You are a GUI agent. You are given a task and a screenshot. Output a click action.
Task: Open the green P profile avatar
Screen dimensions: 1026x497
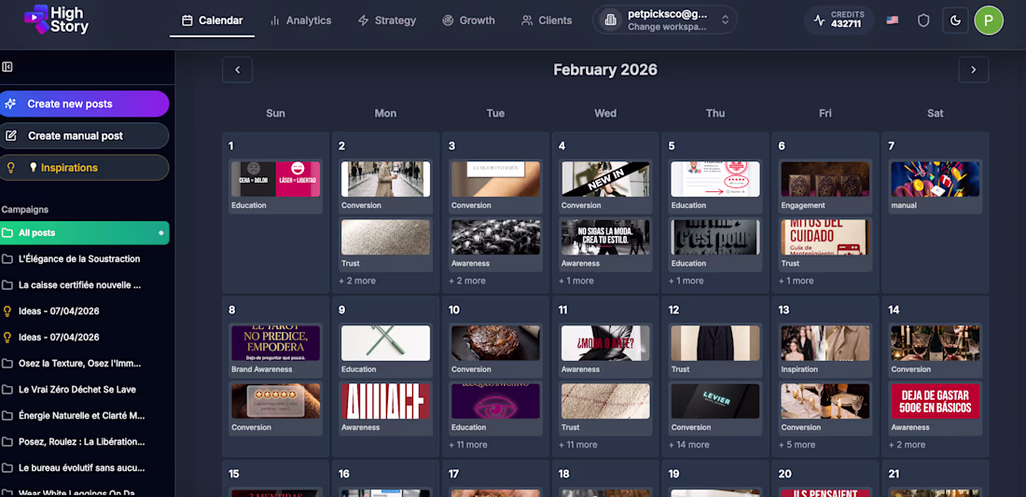(989, 21)
